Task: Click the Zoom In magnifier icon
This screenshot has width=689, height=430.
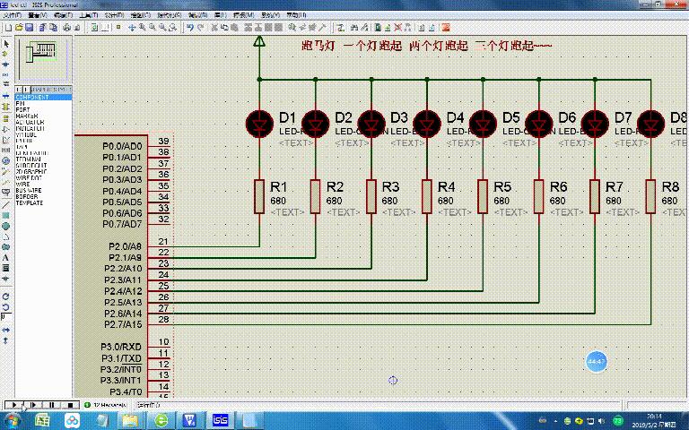Action: point(143,27)
